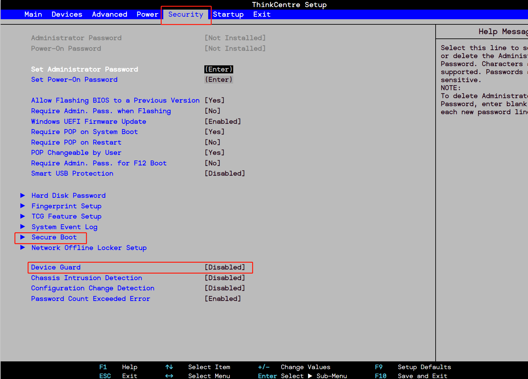The height and width of the screenshot is (379, 528).
Task: Click the arrow beside Fingerprint Setup
Action: coord(22,206)
